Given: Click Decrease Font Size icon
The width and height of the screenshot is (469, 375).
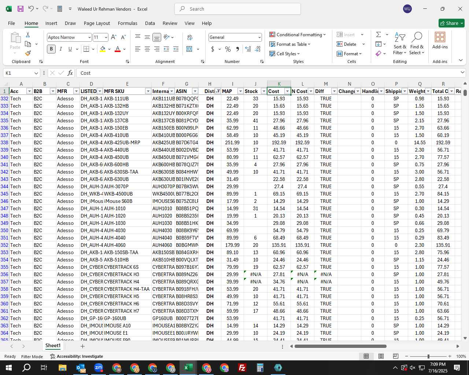Looking at the screenshot, I should pos(123,37).
